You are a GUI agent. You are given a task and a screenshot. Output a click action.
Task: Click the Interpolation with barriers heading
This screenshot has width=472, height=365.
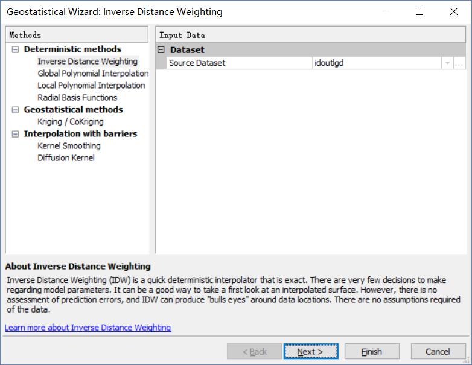point(81,133)
